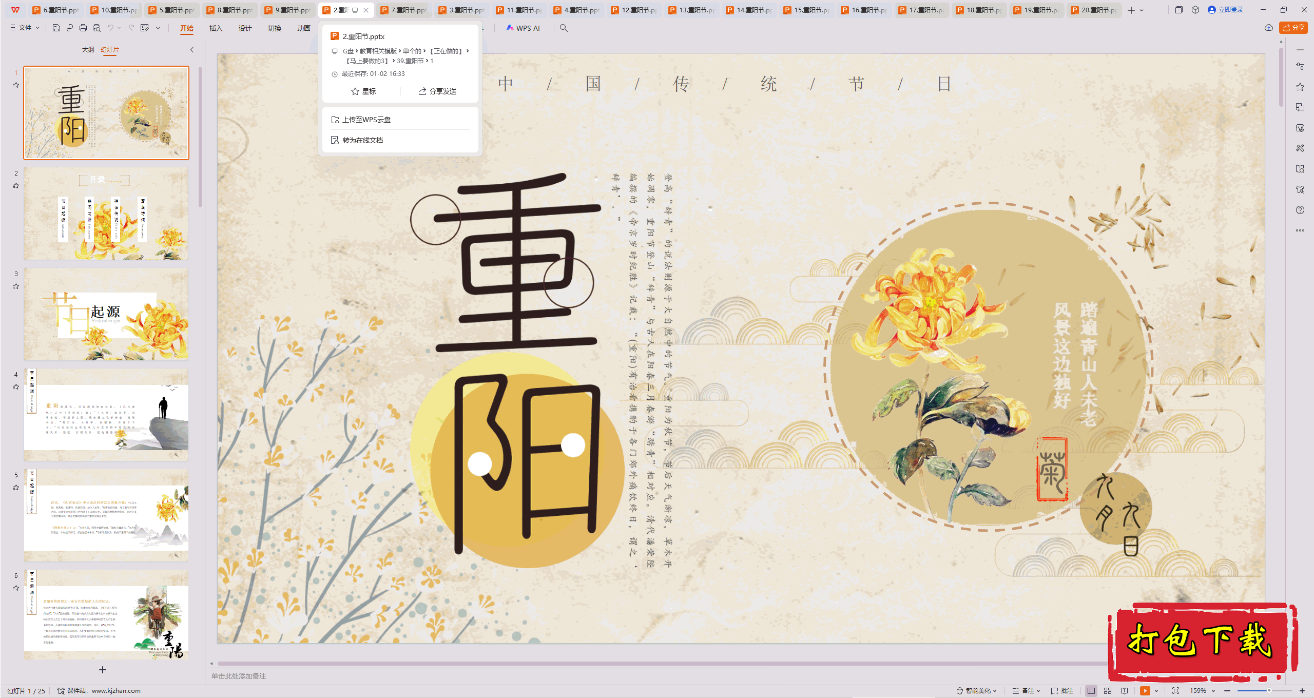Switch to the 7.重阳节.pptx document tab
Screen dimensions: 1314x698
(x=404, y=10)
